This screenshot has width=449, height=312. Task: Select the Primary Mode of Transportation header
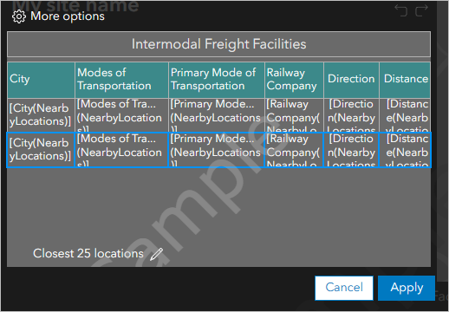[217, 80]
